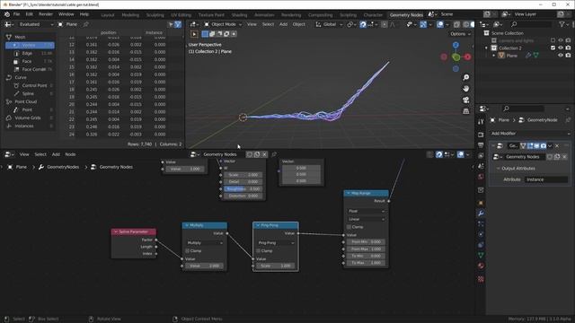Click the Attribute Instance text field
Screen dimensions: 575x323
coord(546,179)
